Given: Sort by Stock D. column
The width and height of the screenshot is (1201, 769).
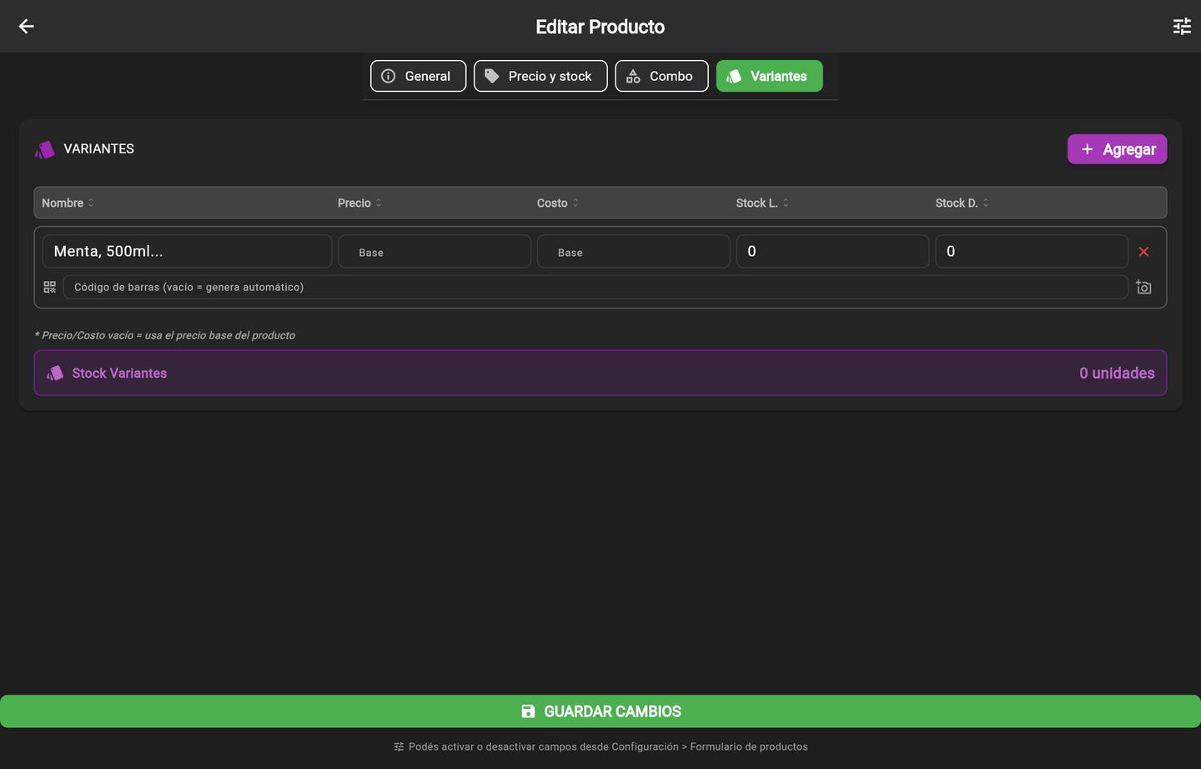Looking at the screenshot, I should pos(962,203).
